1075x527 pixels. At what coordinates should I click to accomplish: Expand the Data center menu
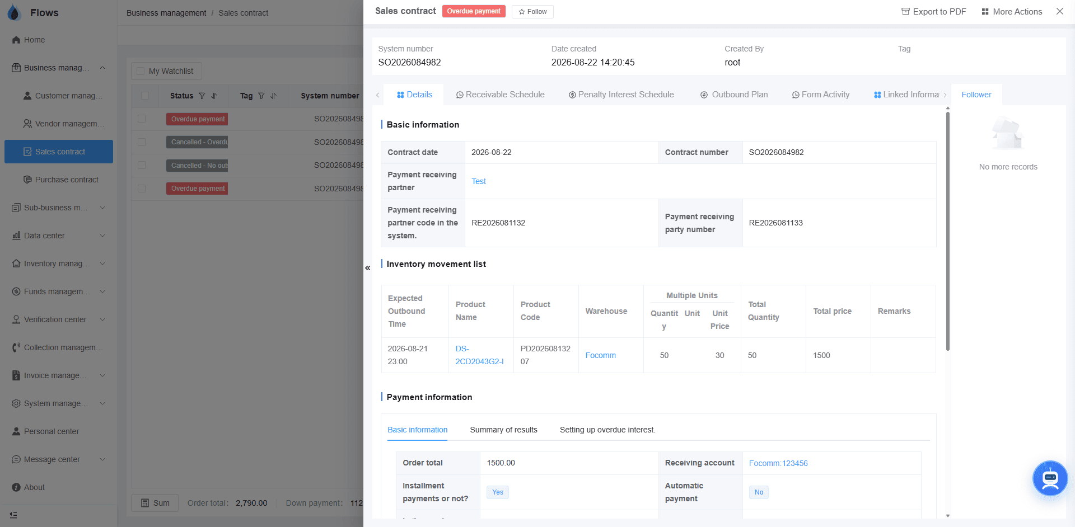pos(102,236)
